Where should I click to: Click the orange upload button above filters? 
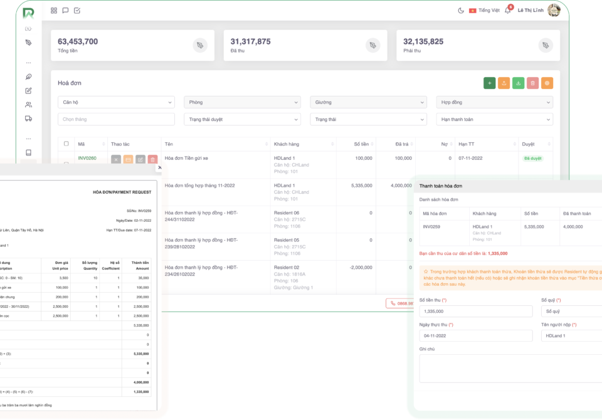pos(504,83)
